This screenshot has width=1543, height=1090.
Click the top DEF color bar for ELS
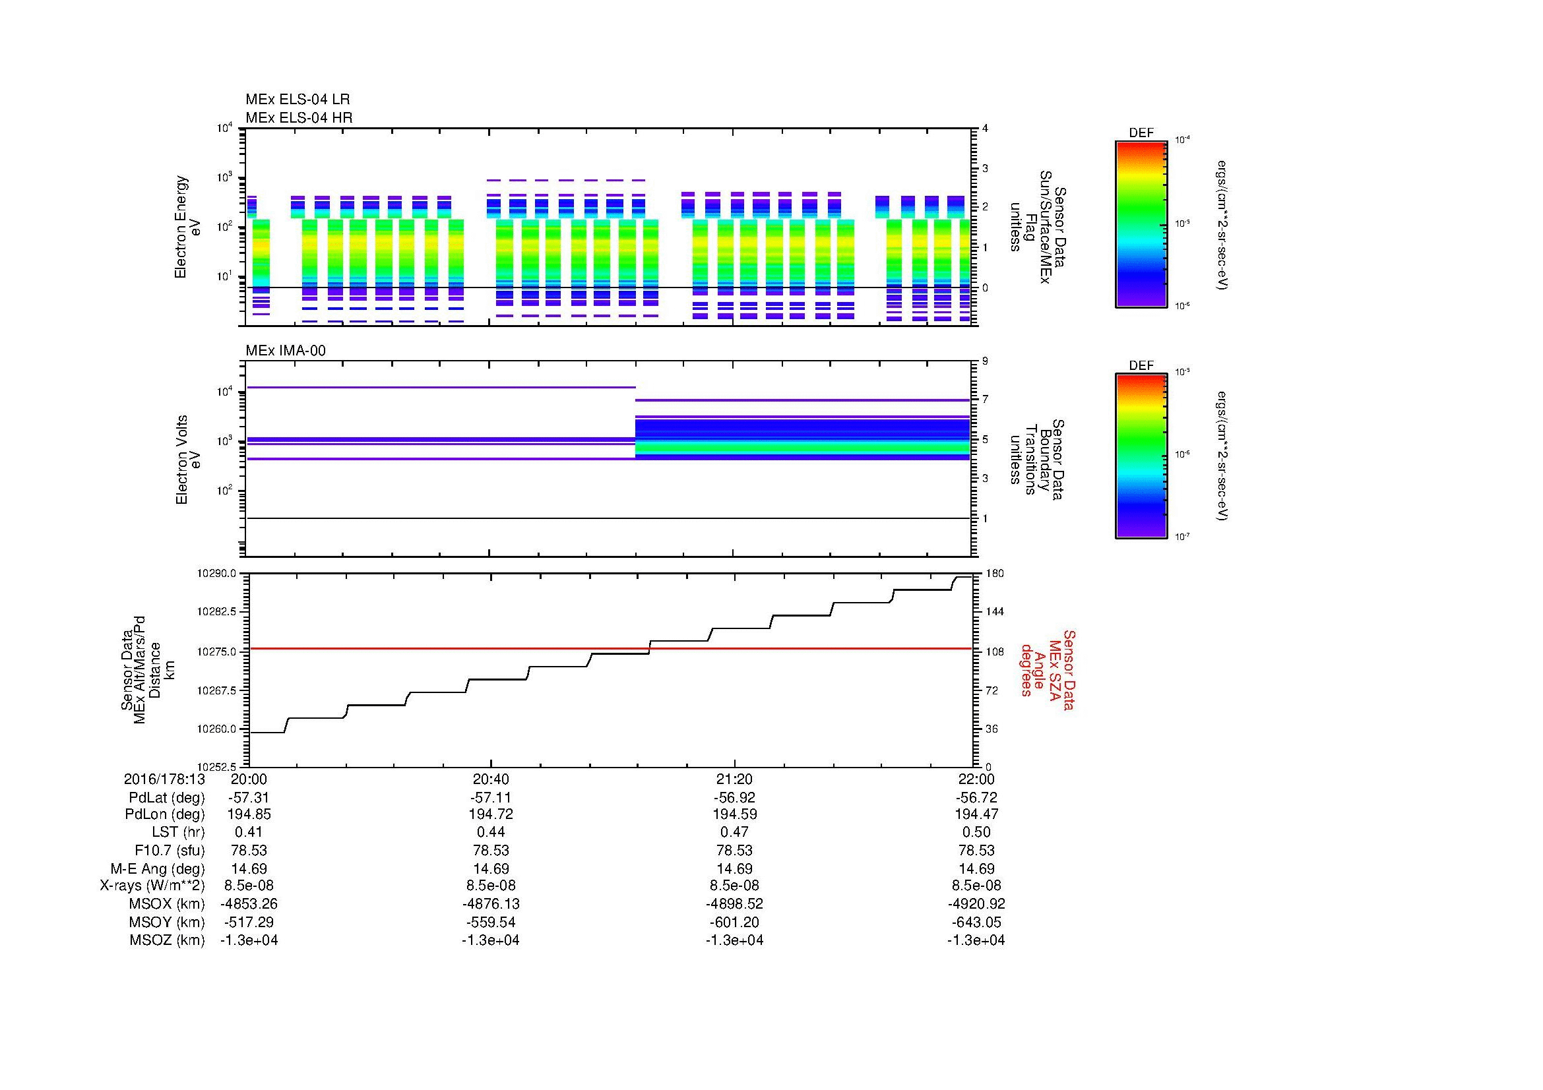tap(1141, 224)
